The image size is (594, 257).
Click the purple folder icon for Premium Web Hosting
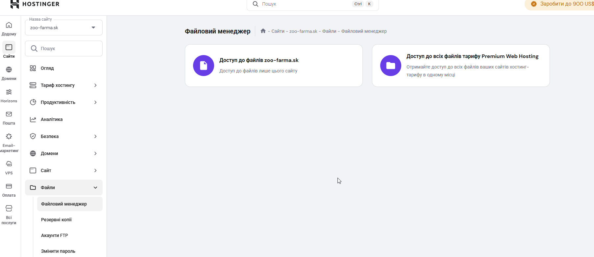point(391,66)
